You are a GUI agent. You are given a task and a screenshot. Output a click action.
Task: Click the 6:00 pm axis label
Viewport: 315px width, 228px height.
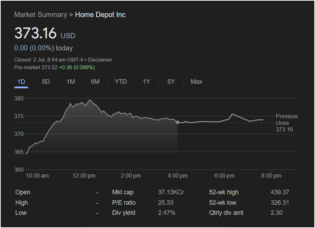coord(225,176)
